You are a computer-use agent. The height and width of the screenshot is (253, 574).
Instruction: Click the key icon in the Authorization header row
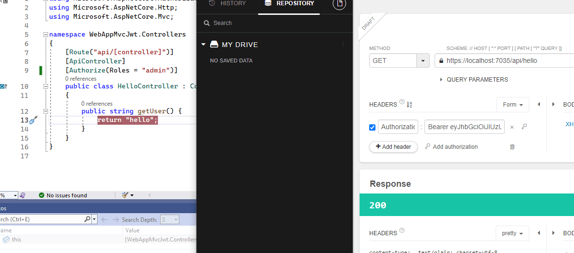pos(524,127)
